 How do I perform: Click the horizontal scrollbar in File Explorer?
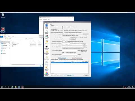click(x=23, y=65)
